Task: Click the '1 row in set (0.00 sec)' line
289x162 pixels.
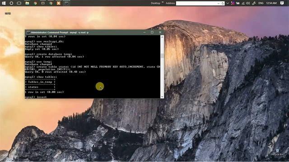Action: (x=44, y=92)
